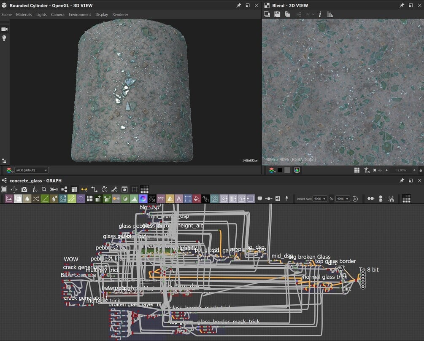Open the second 4096 height dropdown
The image size is (424, 341).
pyautogui.click(x=343, y=199)
